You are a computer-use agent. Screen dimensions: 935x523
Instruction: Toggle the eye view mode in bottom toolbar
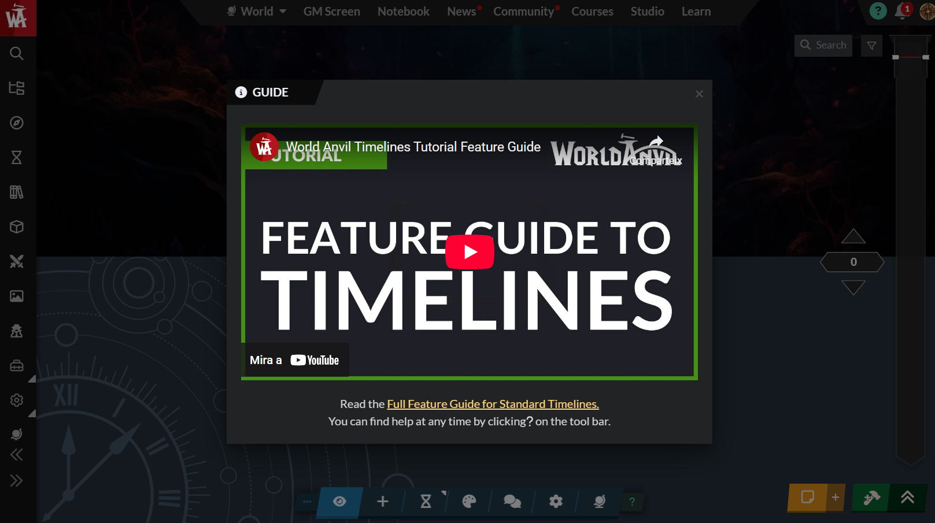coord(339,502)
